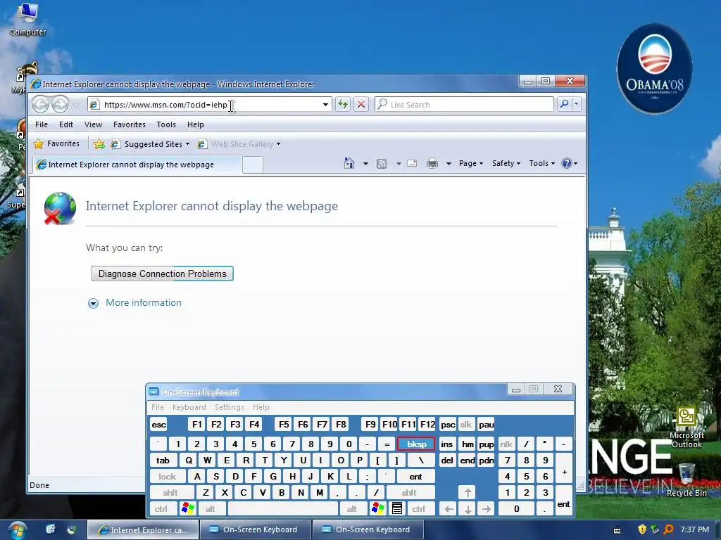Click the Print icon in command bar

pos(432,163)
